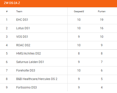Select Saturnus Leiden DS1 team
117x93 pixels.
pos(30,62)
